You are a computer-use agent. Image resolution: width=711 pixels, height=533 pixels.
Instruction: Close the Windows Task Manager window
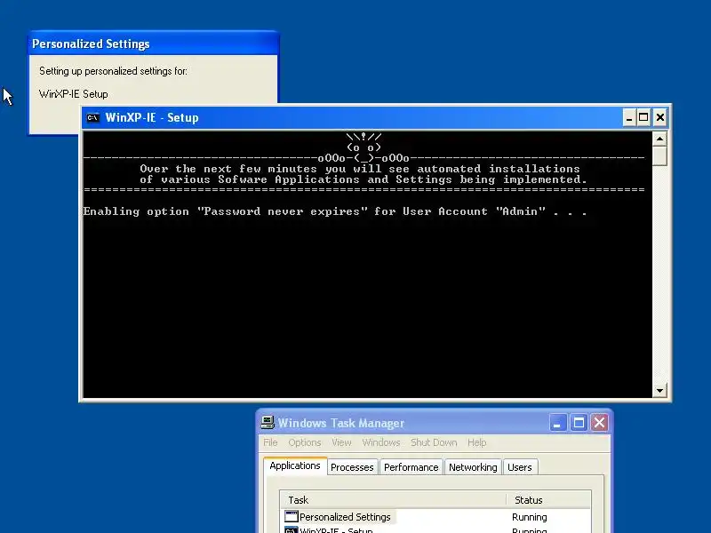coord(599,423)
